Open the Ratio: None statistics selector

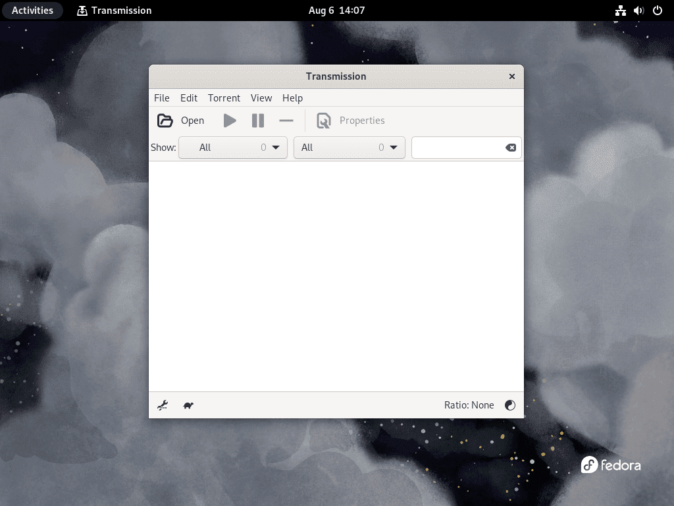pyautogui.click(x=469, y=405)
